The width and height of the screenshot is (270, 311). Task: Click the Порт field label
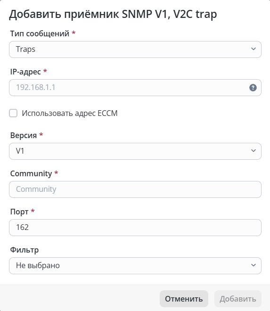pyautogui.click(x=19, y=212)
